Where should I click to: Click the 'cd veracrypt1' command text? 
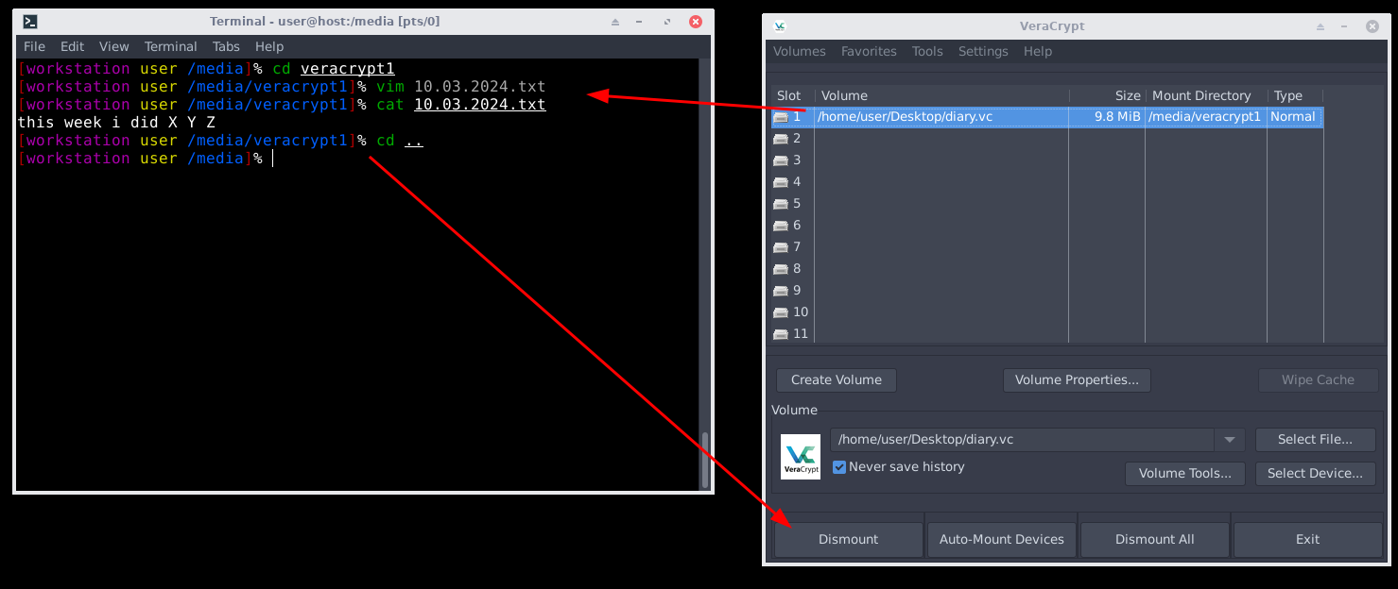(x=334, y=69)
